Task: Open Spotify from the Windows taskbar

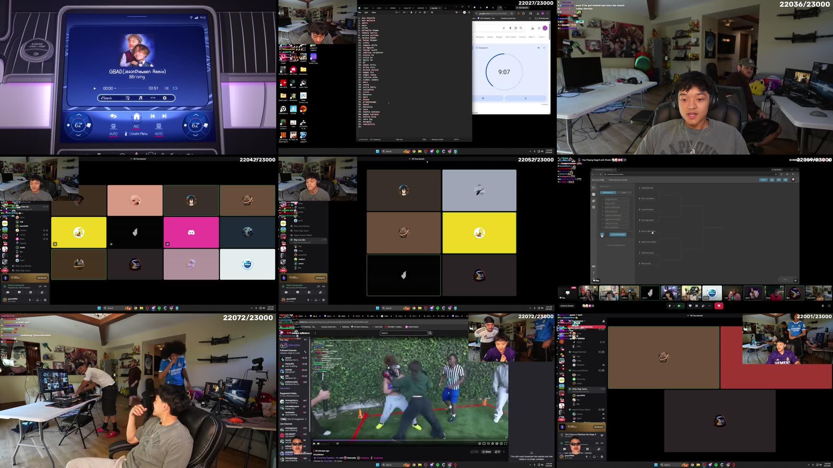Action: pos(438,151)
